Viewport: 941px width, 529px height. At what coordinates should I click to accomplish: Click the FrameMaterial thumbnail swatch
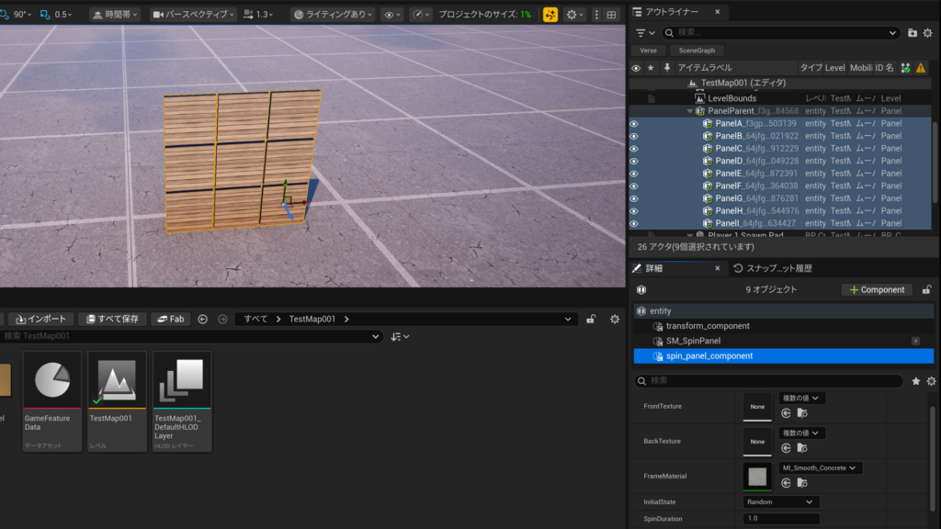click(x=757, y=476)
